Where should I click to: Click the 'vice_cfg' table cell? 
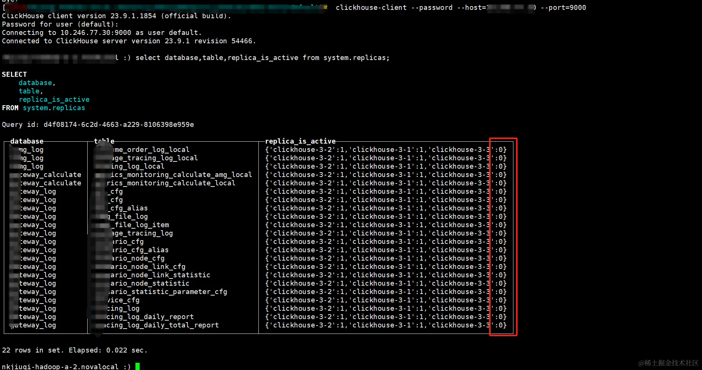[x=123, y=300]
